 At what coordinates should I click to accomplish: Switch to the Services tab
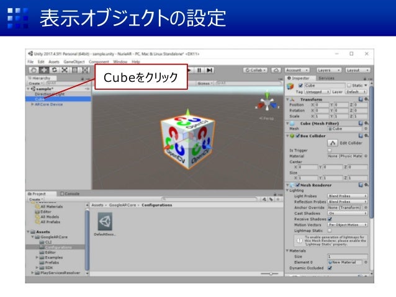click(x=326, y=78)
